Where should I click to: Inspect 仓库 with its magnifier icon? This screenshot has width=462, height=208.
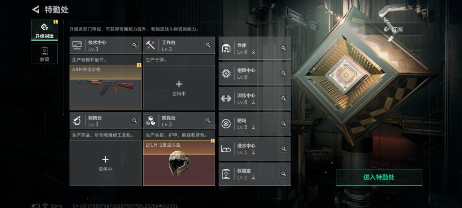pos(284,48)
